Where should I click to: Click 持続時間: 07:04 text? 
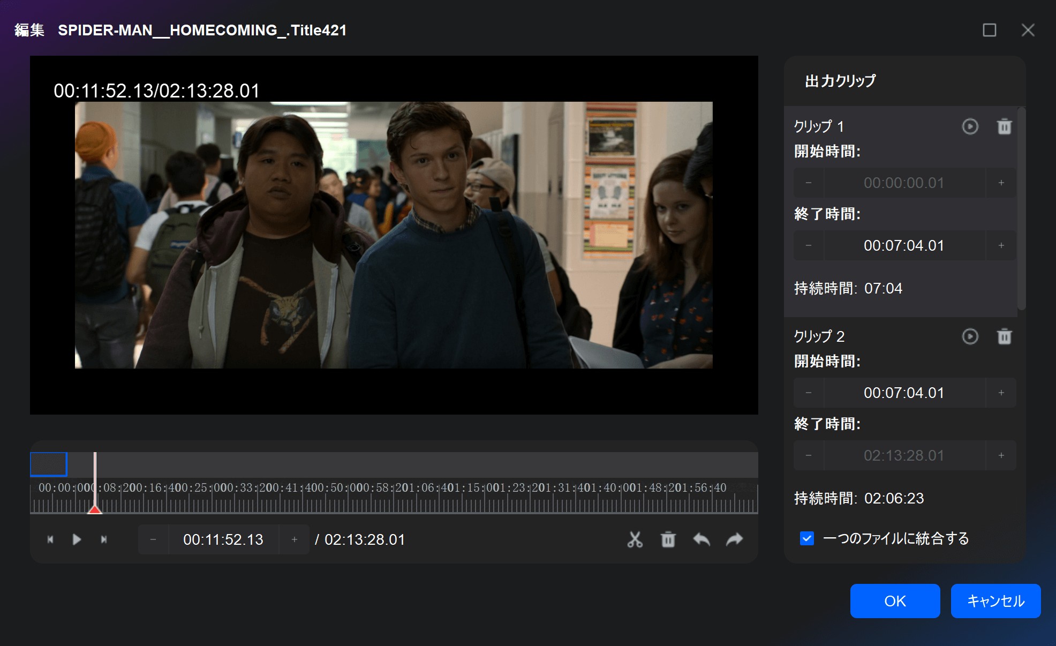tap(848, 288)
